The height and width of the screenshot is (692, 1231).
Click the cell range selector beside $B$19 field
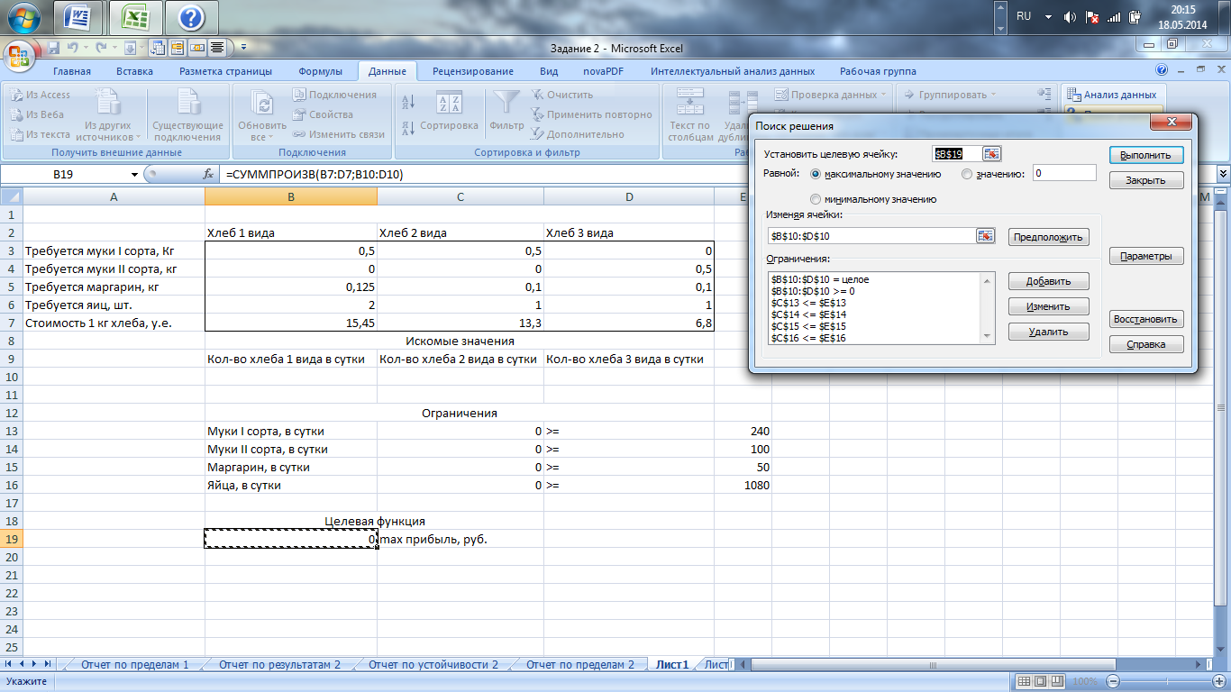(x=991, y=154)
